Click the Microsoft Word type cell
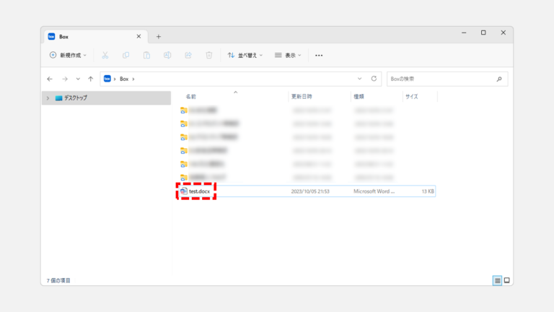The image size is (554, 312). [374, 191]
